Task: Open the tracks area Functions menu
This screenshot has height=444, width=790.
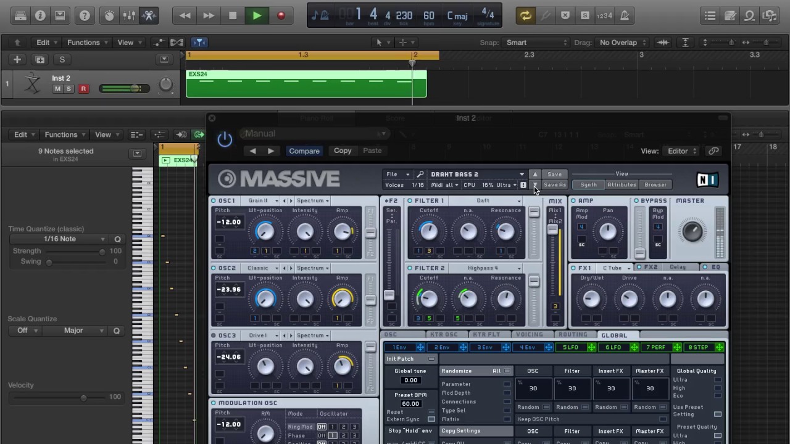Action: (x=88, y=43)
